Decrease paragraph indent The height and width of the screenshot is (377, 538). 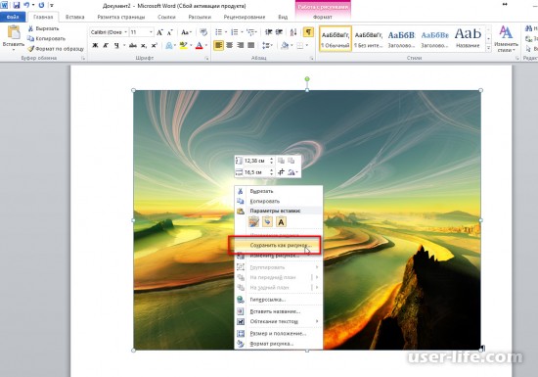pos(269,32)
